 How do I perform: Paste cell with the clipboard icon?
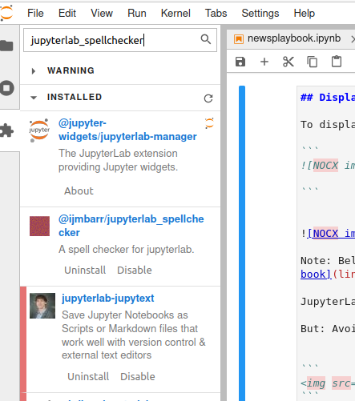[337, 62]
